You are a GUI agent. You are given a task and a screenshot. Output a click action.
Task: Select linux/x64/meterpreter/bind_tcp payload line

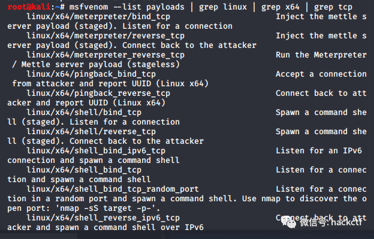point(98,17)
